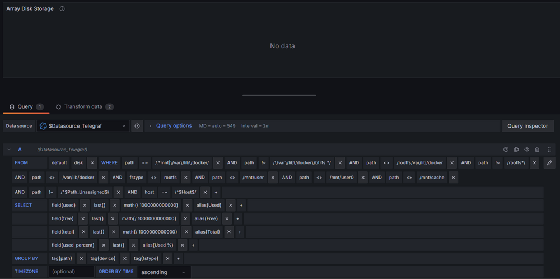Remove tag(path) from GROUP BY
The height and width of the screenshot is (279, 560).
(81, 258)
